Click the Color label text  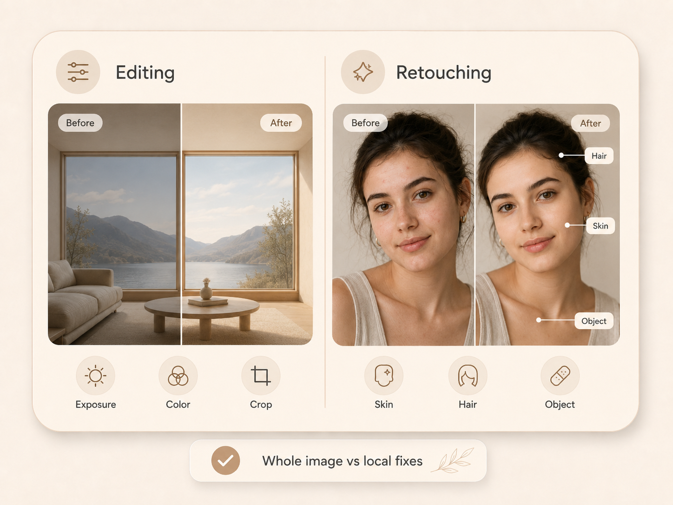click(x=178, y=405)
